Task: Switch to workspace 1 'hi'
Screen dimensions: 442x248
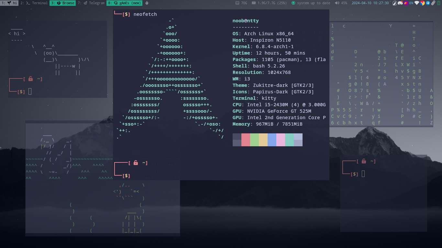Action: click(x=9, y=3)
